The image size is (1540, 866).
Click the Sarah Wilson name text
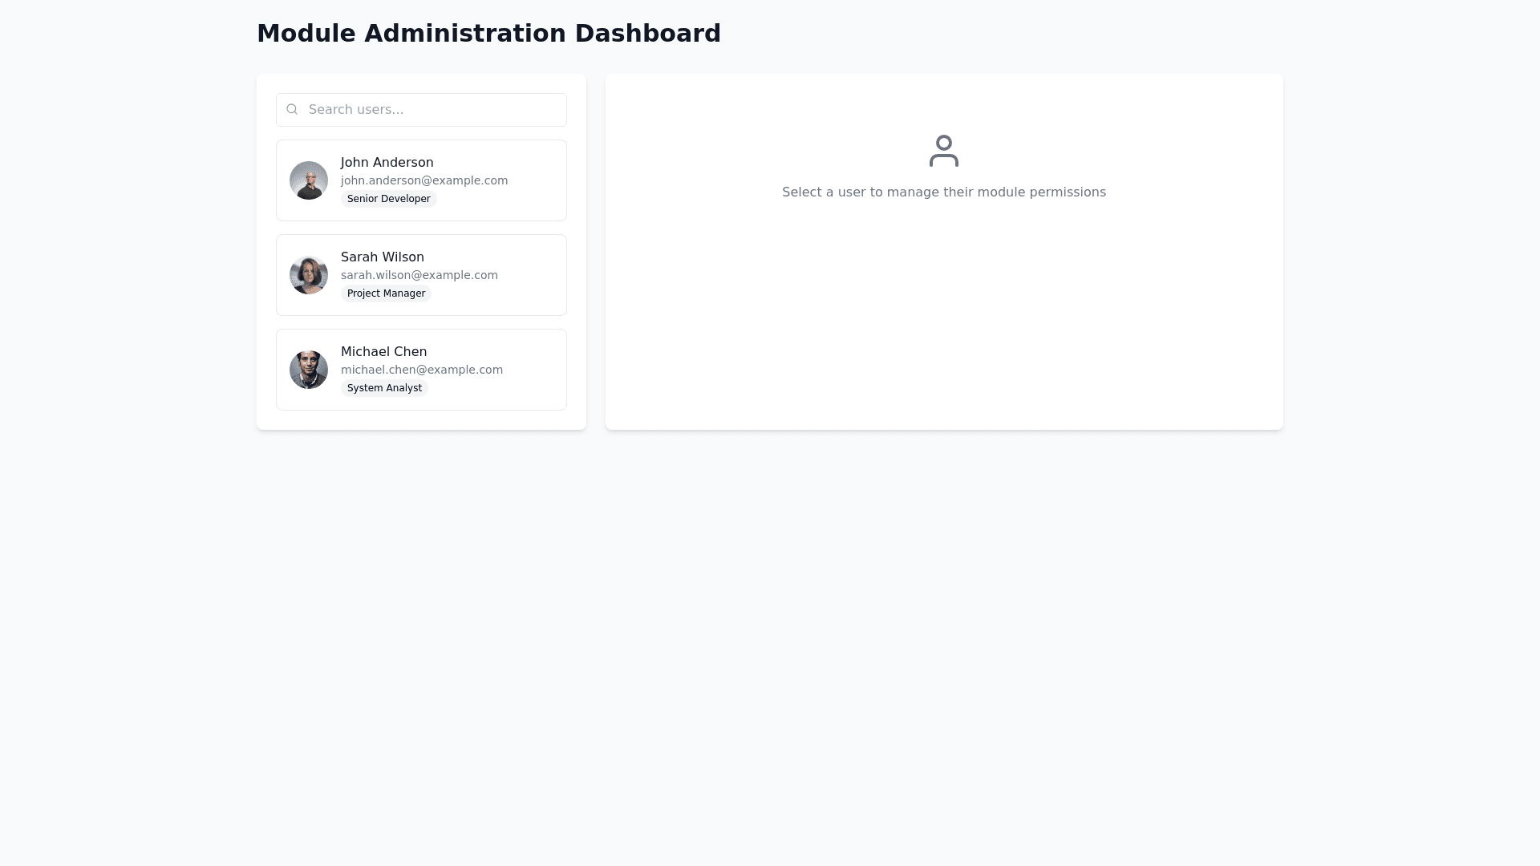pos(382,257)
